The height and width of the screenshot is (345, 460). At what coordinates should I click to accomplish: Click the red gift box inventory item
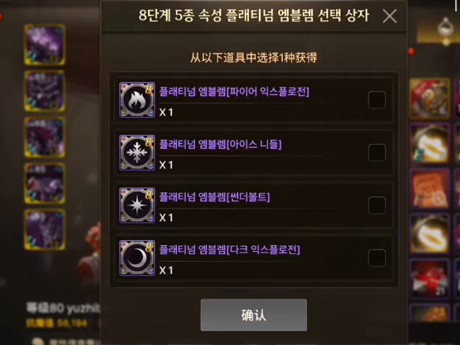tap(430, 278)
